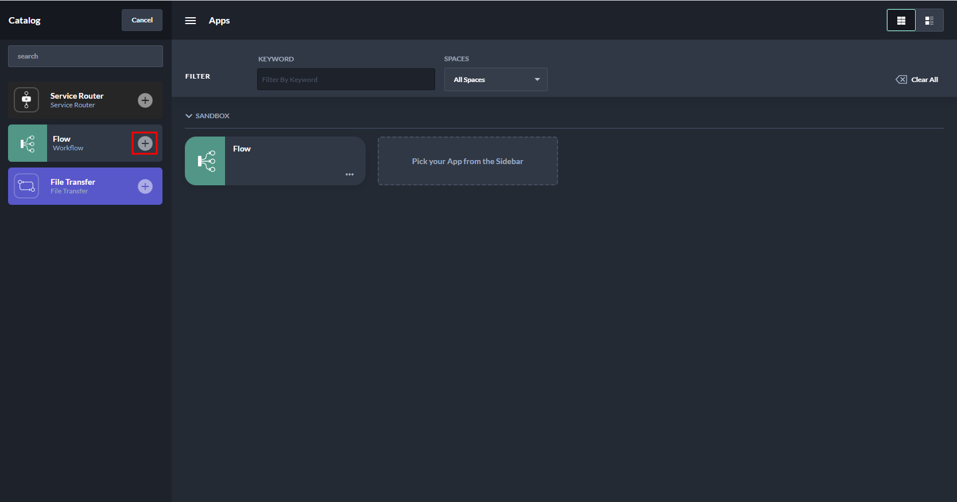
Task: Click the File Transfer catalog icon
Action: [26, 186]
